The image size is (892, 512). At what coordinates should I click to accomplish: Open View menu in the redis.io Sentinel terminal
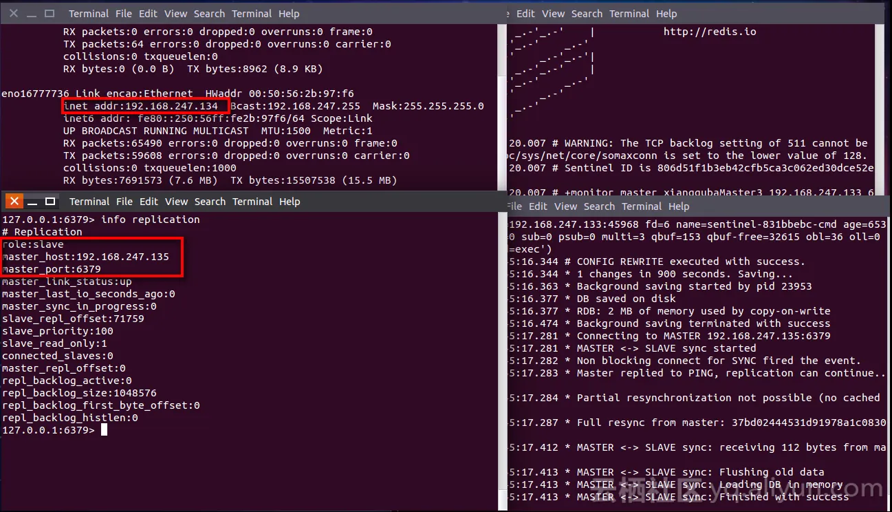pos(553,14)
